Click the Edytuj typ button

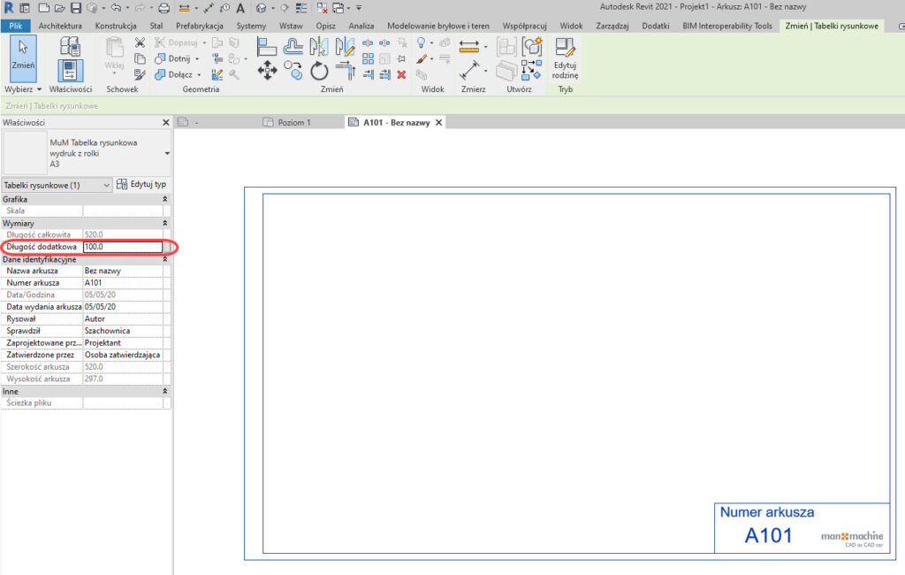[x=141, y=185]
